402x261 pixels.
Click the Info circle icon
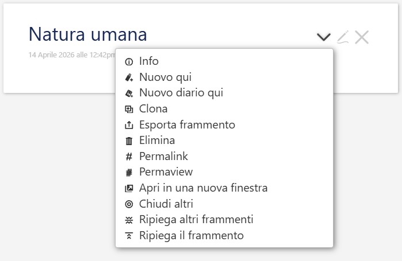point(129,61)
